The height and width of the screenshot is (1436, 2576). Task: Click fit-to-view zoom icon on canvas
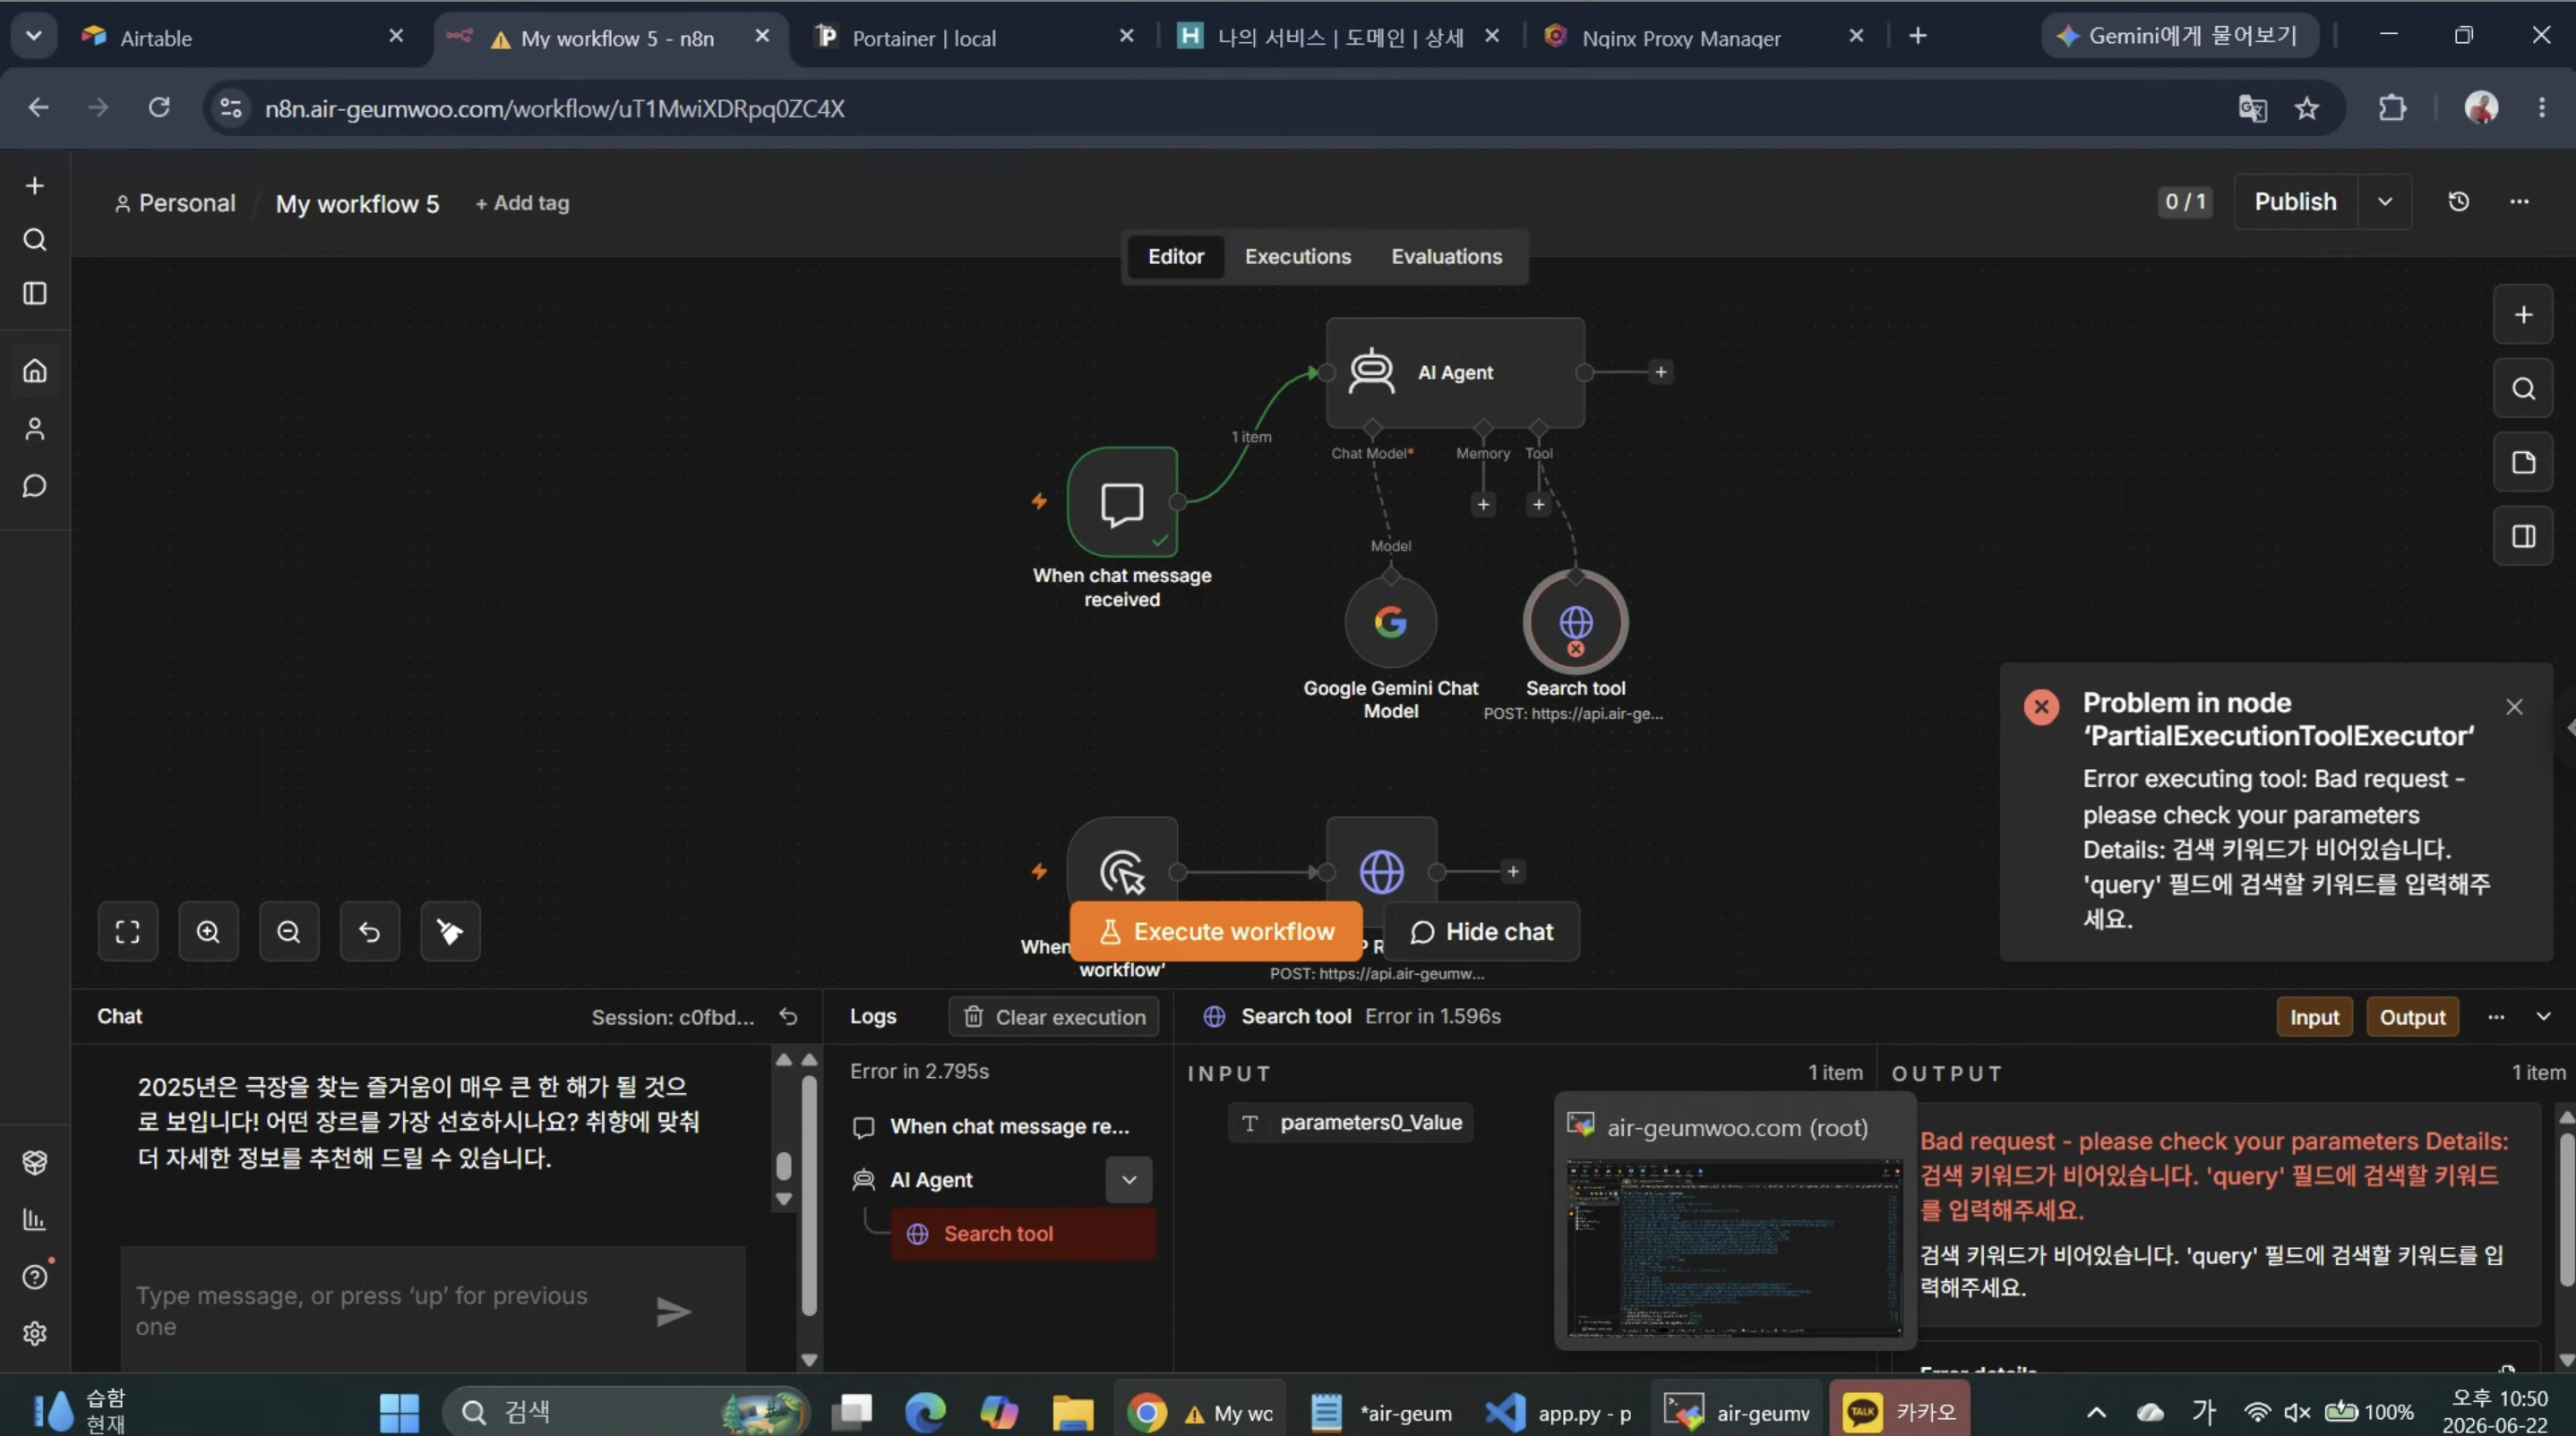tap(128, 931)
